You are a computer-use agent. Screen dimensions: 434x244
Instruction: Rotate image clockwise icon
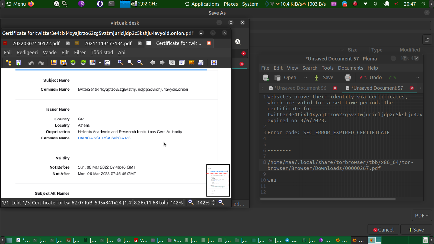83,63
